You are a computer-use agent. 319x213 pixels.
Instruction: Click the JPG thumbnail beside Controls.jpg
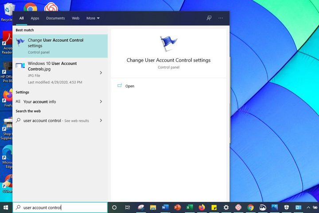point(20,66)
